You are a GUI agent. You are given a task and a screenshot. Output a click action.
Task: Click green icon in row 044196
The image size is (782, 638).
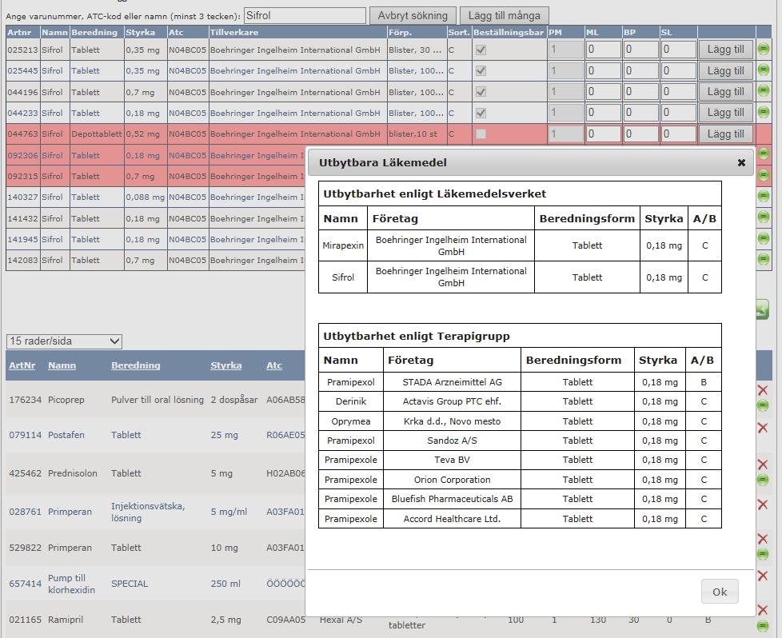[x=763, y=91]
